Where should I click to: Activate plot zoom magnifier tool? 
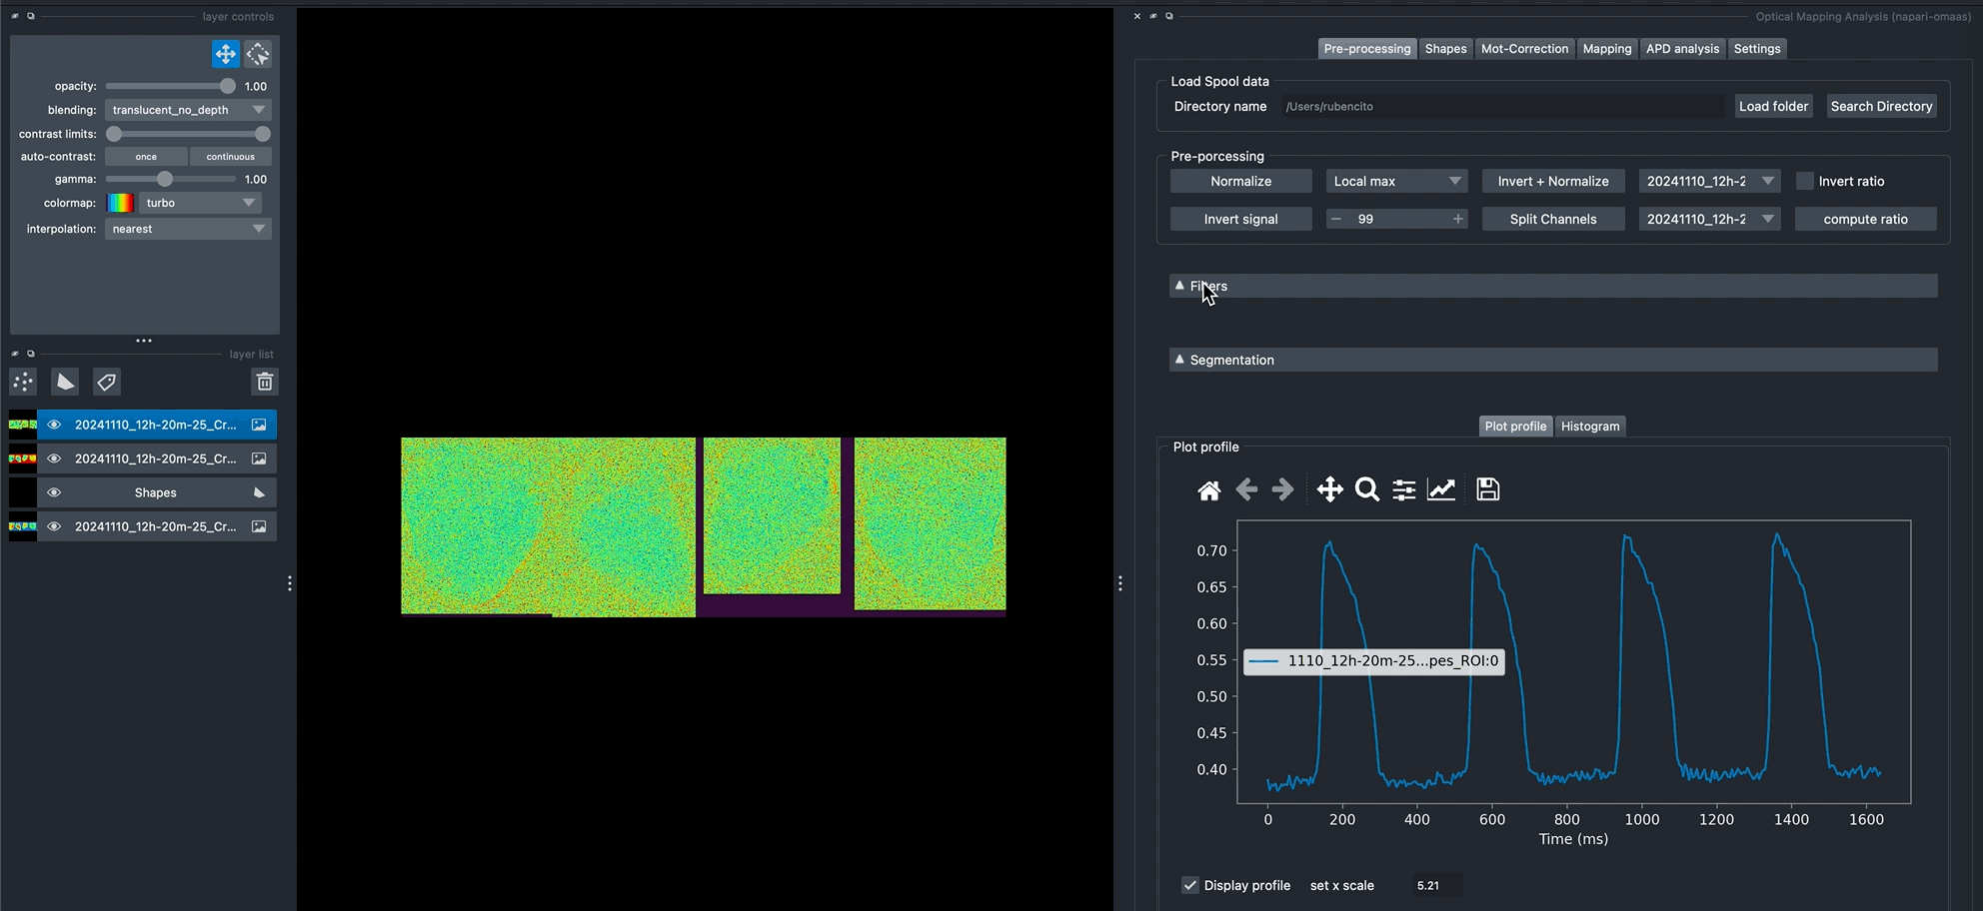pos(1367,489)
